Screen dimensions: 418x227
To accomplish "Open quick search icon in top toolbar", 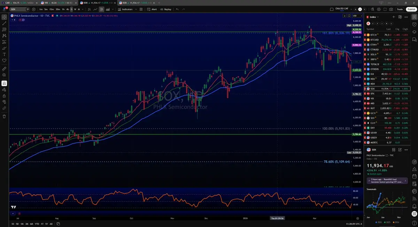I will (x=372, y=9).
